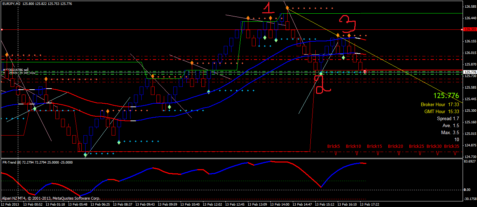
Task: Click the 13 Feb 15:12 time label
Action: (325, 204)
